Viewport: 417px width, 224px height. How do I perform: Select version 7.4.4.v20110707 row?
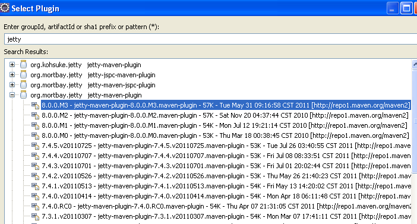(x=226, y=156)
